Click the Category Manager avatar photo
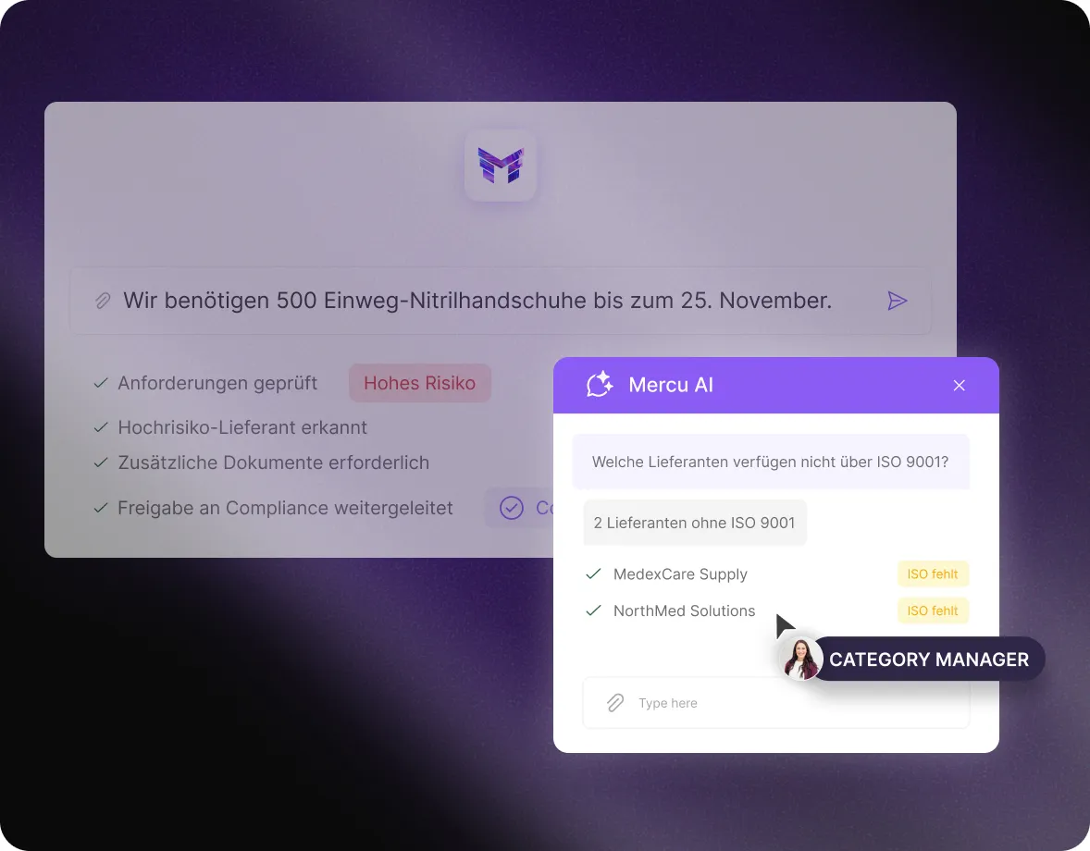This screenshot has height=851, width=1090. coord(800,659)
